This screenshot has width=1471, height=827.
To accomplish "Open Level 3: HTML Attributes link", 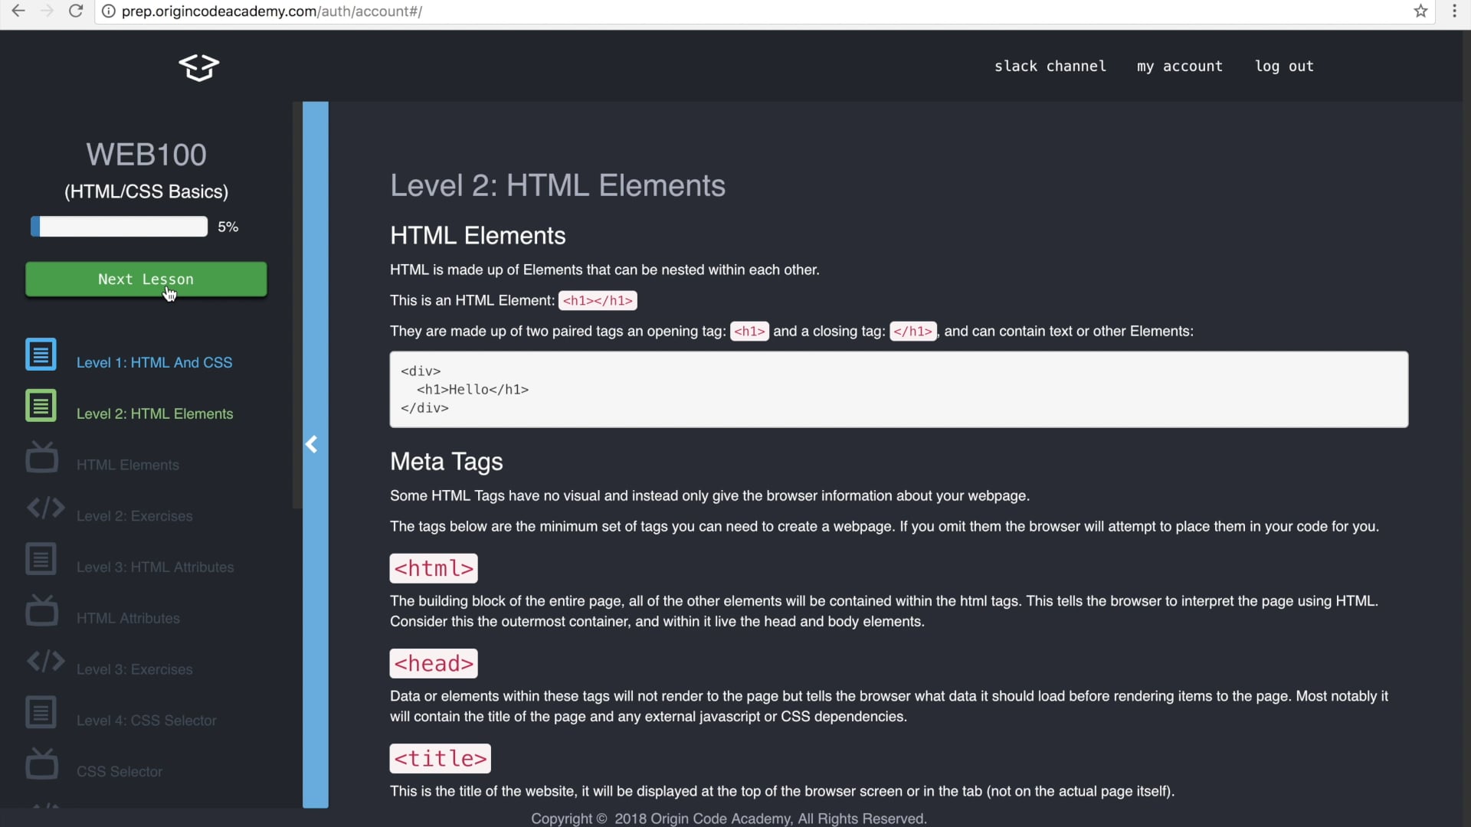I will click(x=156, y=567).
